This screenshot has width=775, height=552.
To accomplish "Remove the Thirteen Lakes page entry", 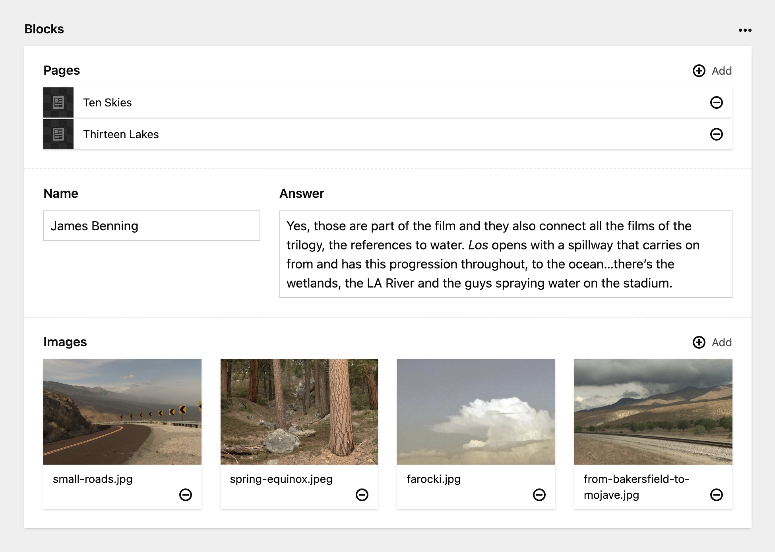I will [716, 134].
